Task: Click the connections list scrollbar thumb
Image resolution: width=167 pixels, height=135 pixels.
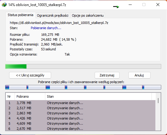Action: click(158, 100)
